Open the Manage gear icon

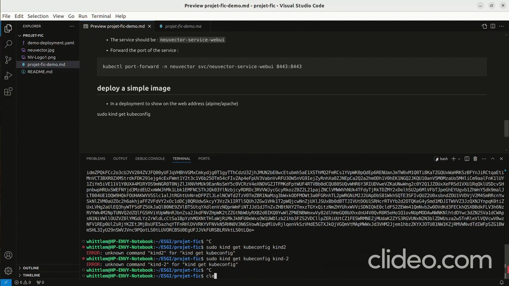pos(8,271)
